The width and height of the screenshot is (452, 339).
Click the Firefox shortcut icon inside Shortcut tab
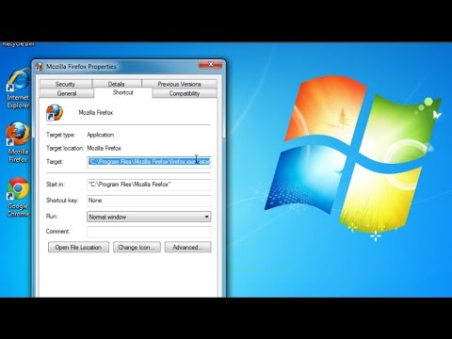[55, 113]
